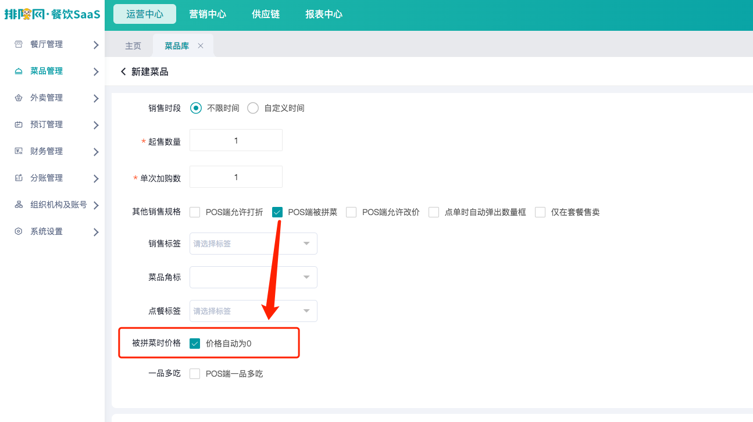Check 点单时自动弹出数量框 option

coord(434,212)
